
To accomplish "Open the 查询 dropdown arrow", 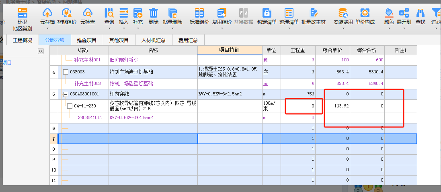I will (109, 28).
